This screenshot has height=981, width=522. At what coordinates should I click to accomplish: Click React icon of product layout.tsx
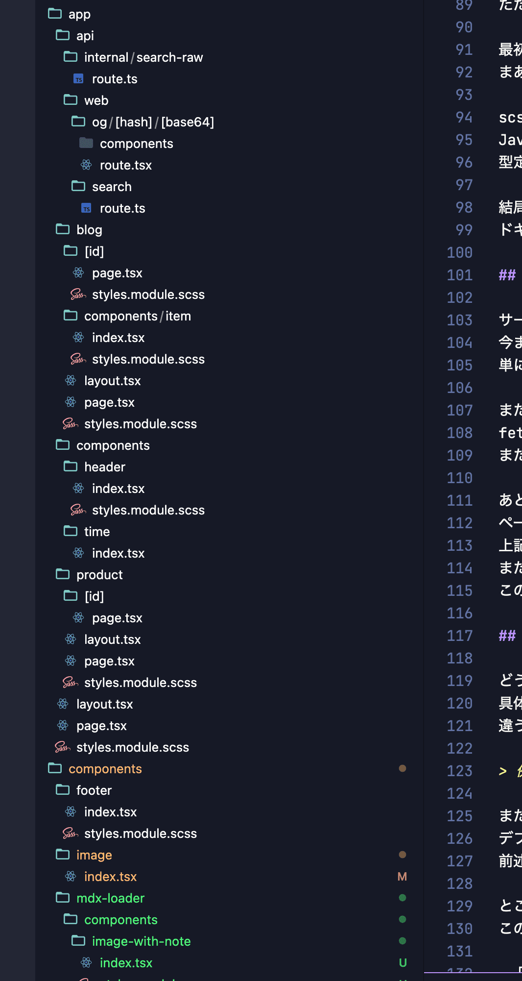click(71, 639)
